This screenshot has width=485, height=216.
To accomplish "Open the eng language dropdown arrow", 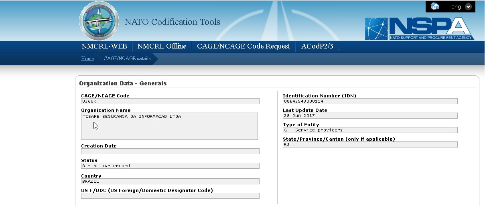I will [x=468, y=6].
